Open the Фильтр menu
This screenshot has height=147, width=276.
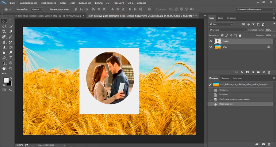pos(98,3)
